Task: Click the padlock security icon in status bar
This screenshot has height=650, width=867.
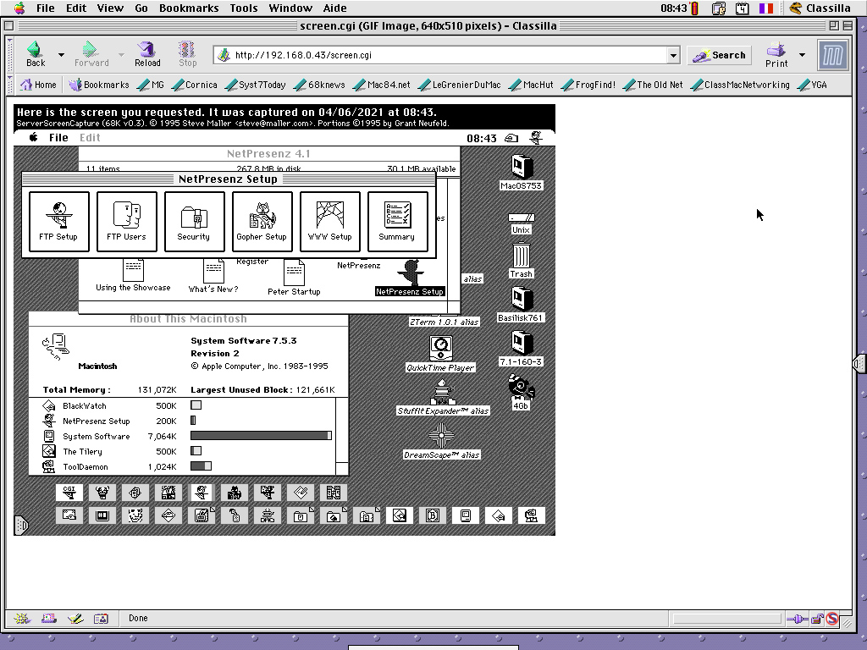Action: click(x=817, y=619)
